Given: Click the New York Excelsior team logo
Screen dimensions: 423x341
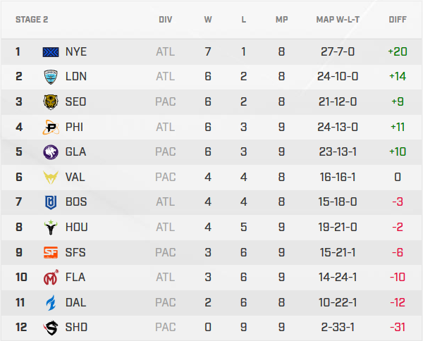Looking at the screenshot, I should [51, 51].
